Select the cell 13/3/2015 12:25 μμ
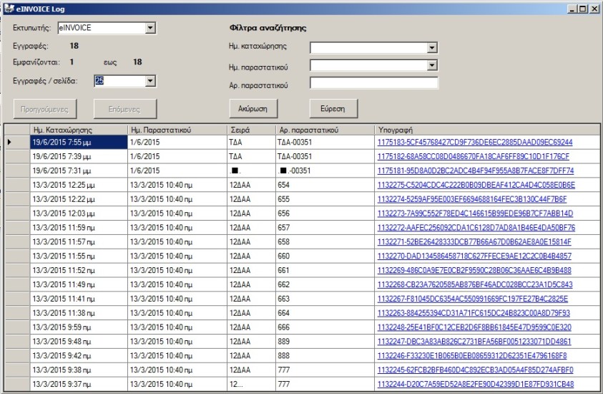Viewport: 603px width, 394px height. coord(79,185)
